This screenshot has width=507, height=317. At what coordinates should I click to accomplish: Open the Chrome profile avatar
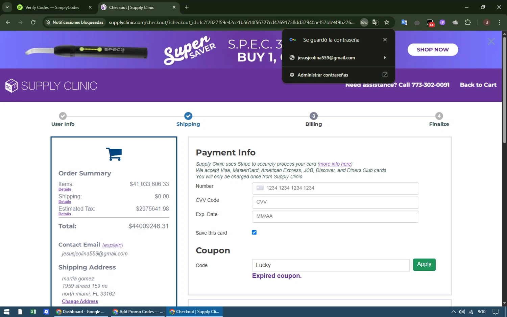coord(487,22)
